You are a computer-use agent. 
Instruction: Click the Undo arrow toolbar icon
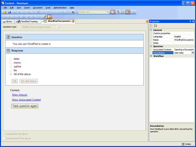[x=44, y=12]
